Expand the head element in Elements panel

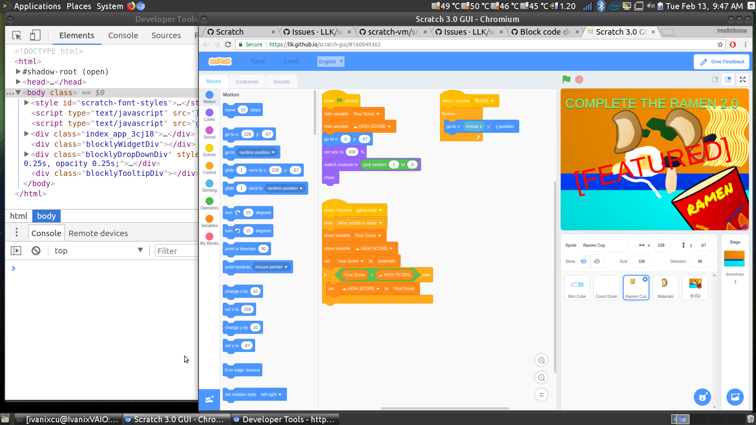tap(18, 82)
